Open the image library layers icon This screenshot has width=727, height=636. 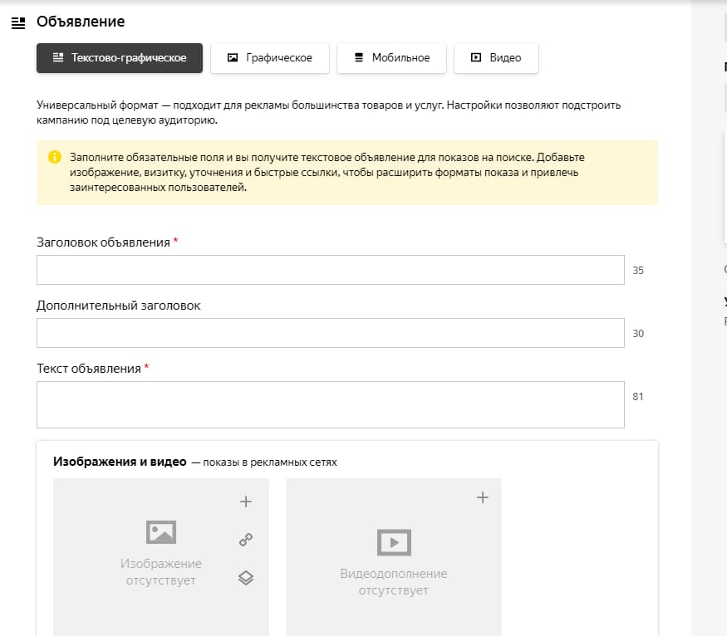coord(245,579)
